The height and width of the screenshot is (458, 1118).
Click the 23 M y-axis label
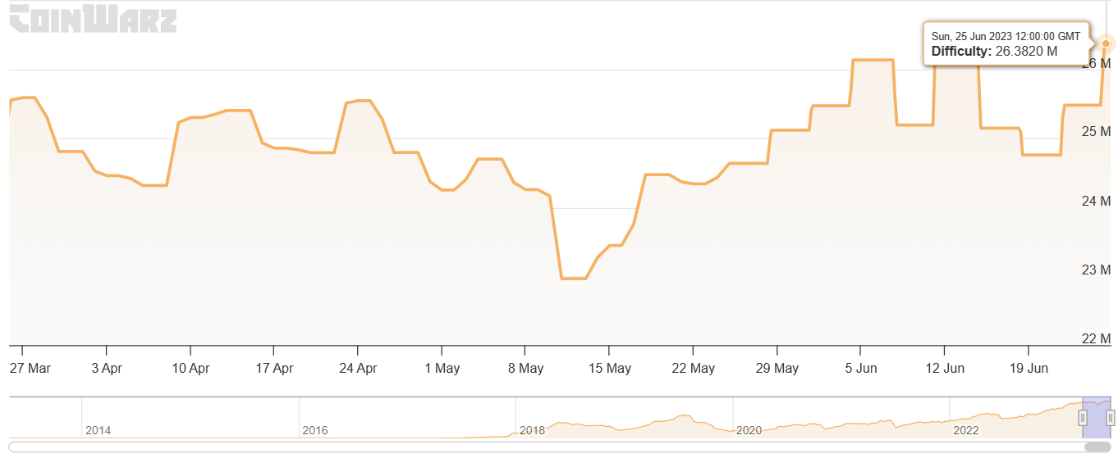(x=1100, y=270)
